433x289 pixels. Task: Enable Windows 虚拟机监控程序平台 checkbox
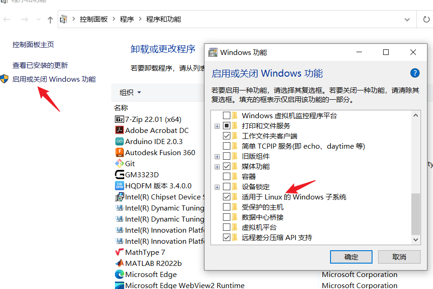[x=227, y=115]
